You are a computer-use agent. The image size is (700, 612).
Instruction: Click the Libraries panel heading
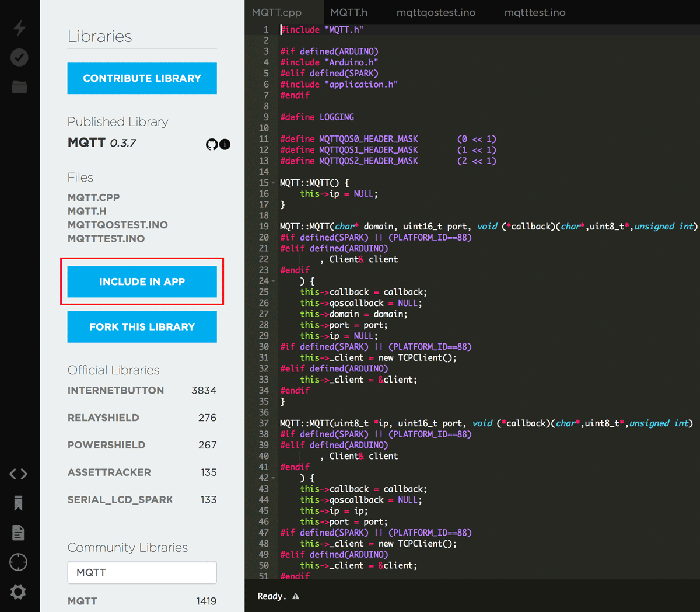coord(100,36)
